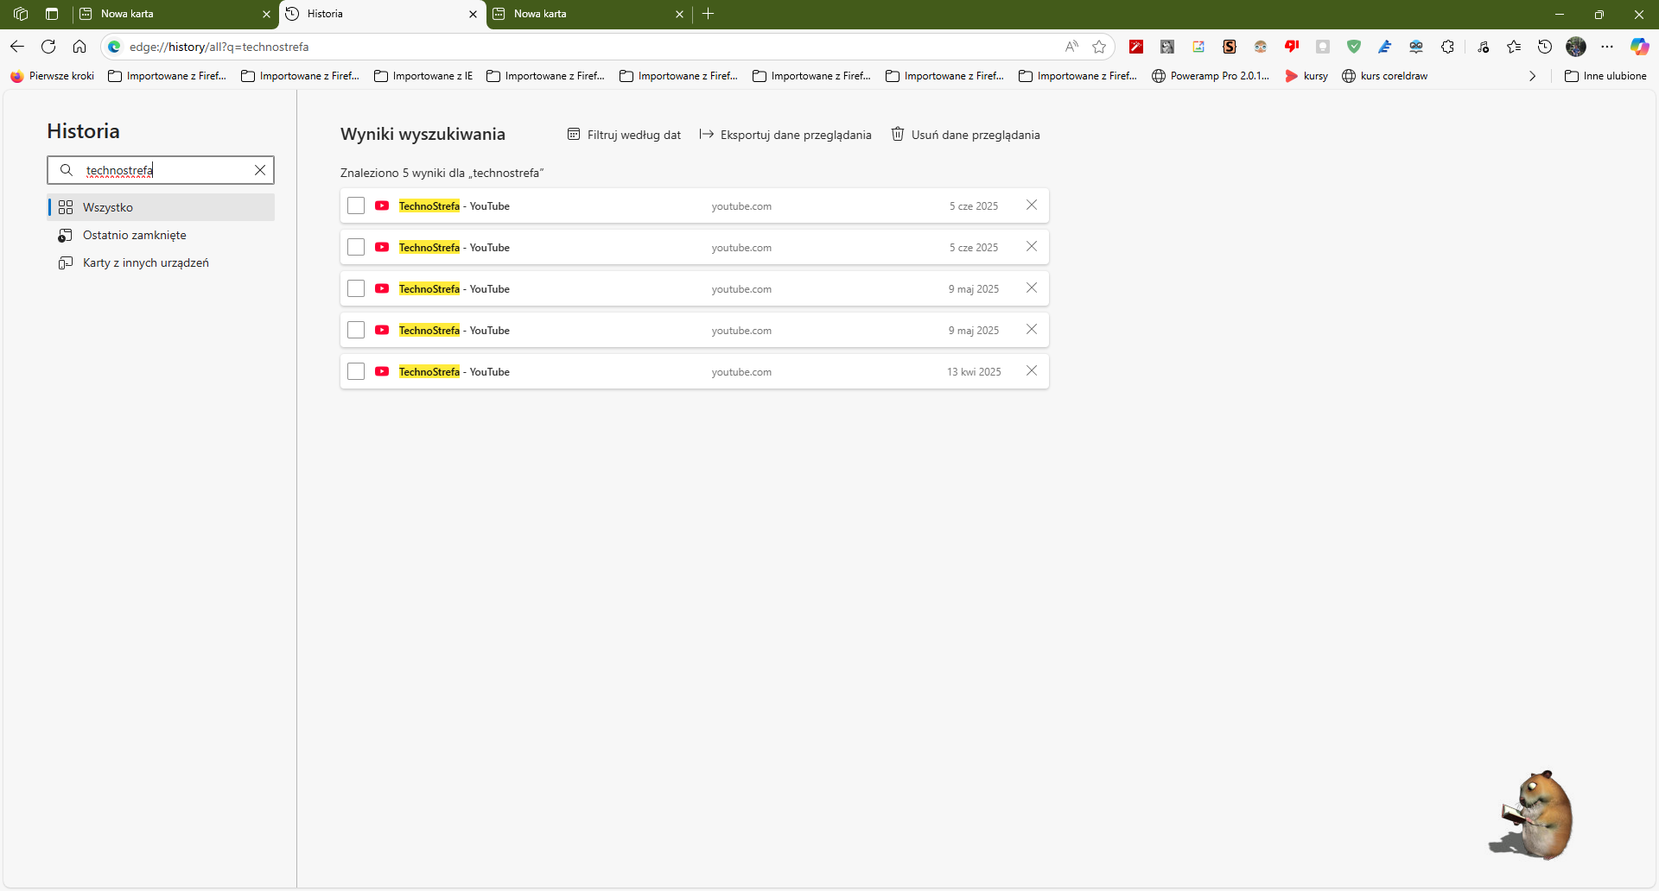Open the green shield extension icon
Viewport: 1659px width, 891px height.
tap(1354, 47)
